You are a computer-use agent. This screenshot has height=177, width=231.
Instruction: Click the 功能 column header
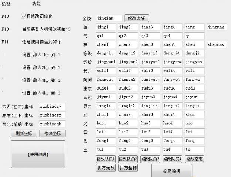[x=36, y=4]
